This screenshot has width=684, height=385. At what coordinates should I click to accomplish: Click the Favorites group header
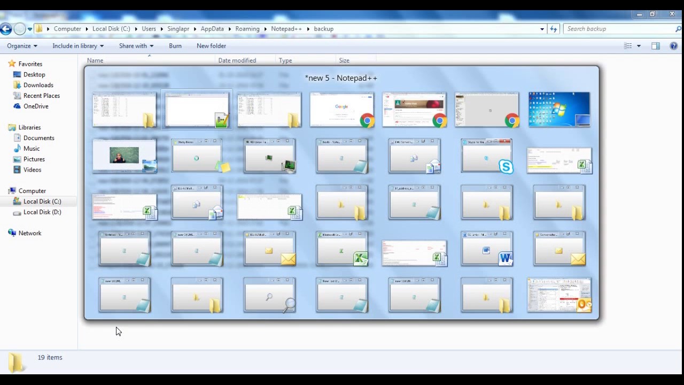[x=30, y=64]
